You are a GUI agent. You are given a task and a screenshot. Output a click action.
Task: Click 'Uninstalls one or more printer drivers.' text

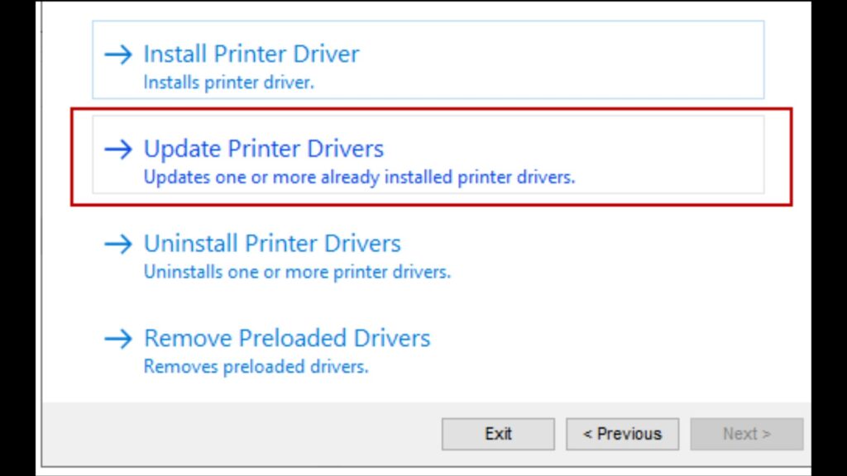pos(297,272)
